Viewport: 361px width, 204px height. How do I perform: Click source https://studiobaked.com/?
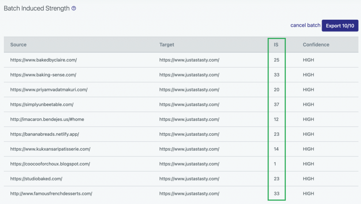pyautogui.click(x=36, y=179)
